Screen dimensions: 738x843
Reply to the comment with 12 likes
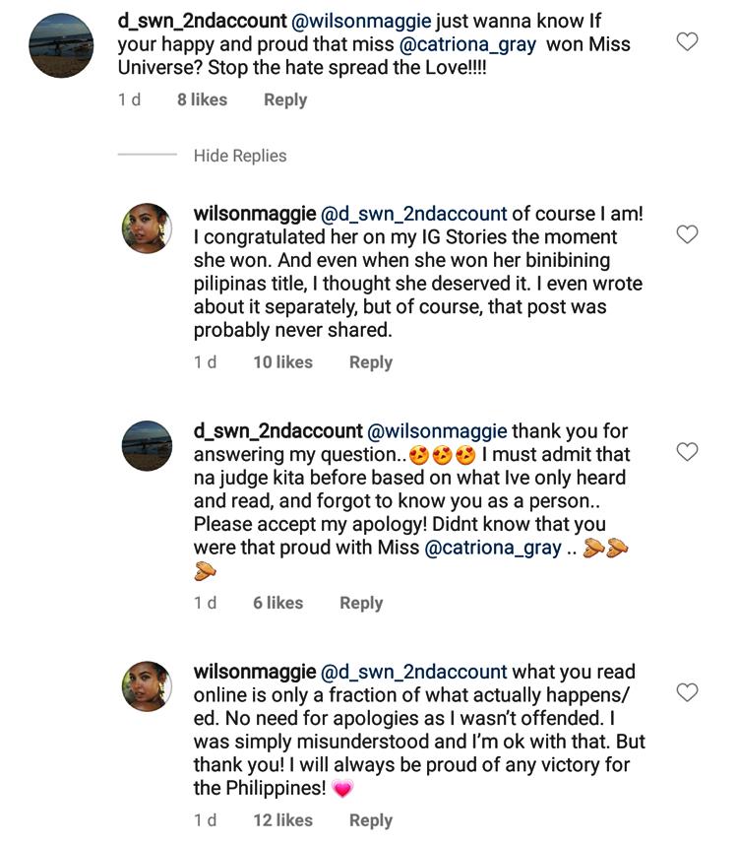click(x=370, y=820)
